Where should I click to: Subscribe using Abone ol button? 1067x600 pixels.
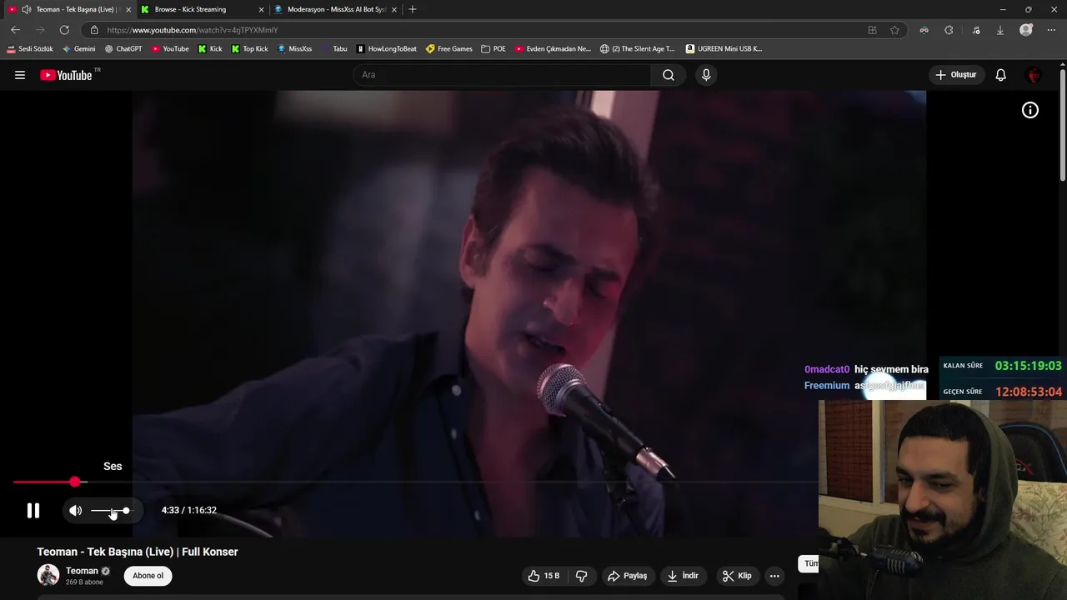[148, 576]
